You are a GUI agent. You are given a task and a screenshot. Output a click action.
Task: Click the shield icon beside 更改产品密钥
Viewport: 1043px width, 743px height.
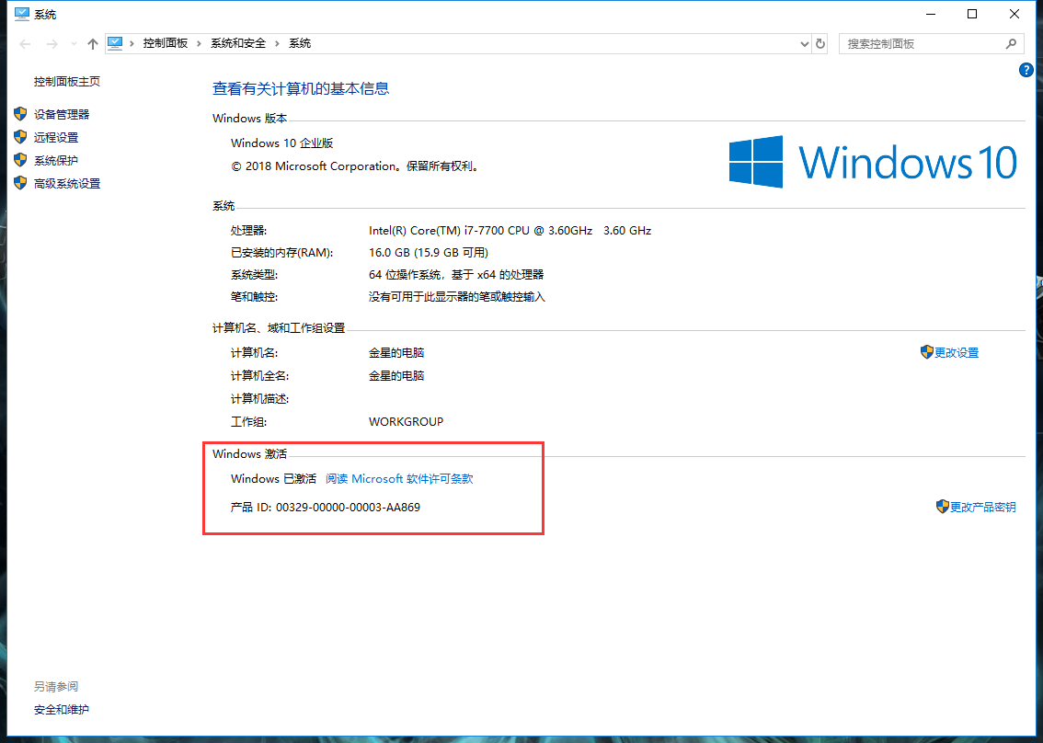(942, 506)
